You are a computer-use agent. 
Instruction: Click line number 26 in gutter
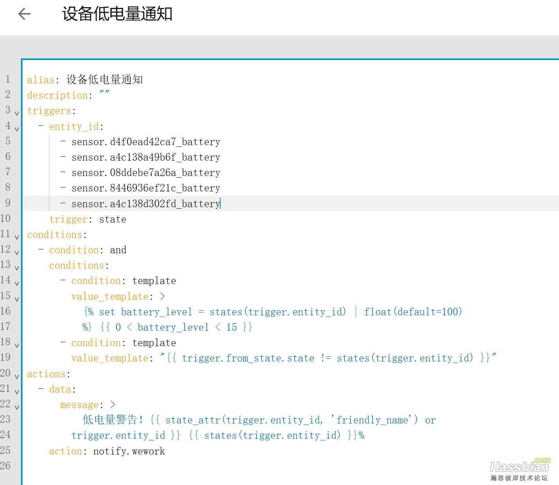click(x=6, y=466)
